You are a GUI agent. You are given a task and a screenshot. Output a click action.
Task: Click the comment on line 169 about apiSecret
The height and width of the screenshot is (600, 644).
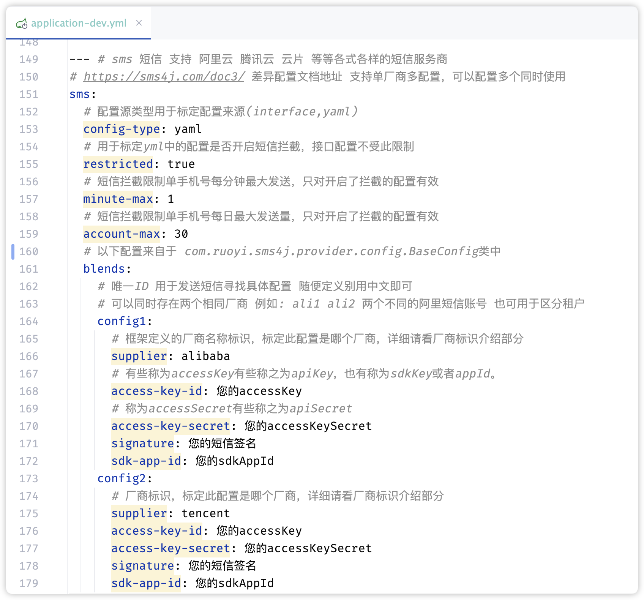pos(232,409)
